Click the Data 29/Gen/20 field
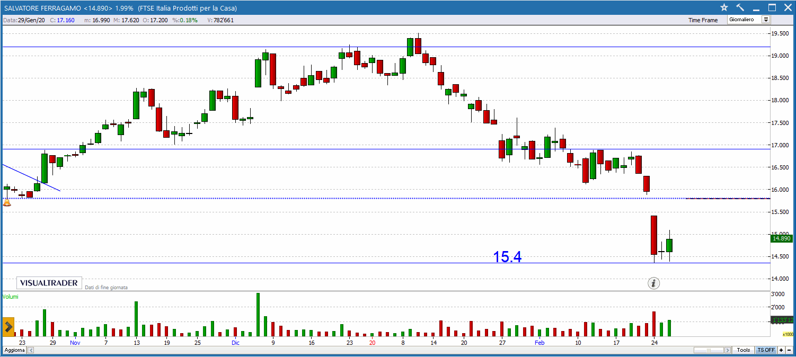The width and height of the screenshot is (796, 357). 23,20
